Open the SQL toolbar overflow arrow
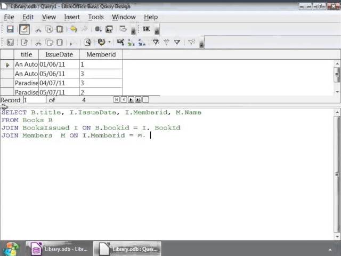341x256 pixels. [x=157, y=31]
